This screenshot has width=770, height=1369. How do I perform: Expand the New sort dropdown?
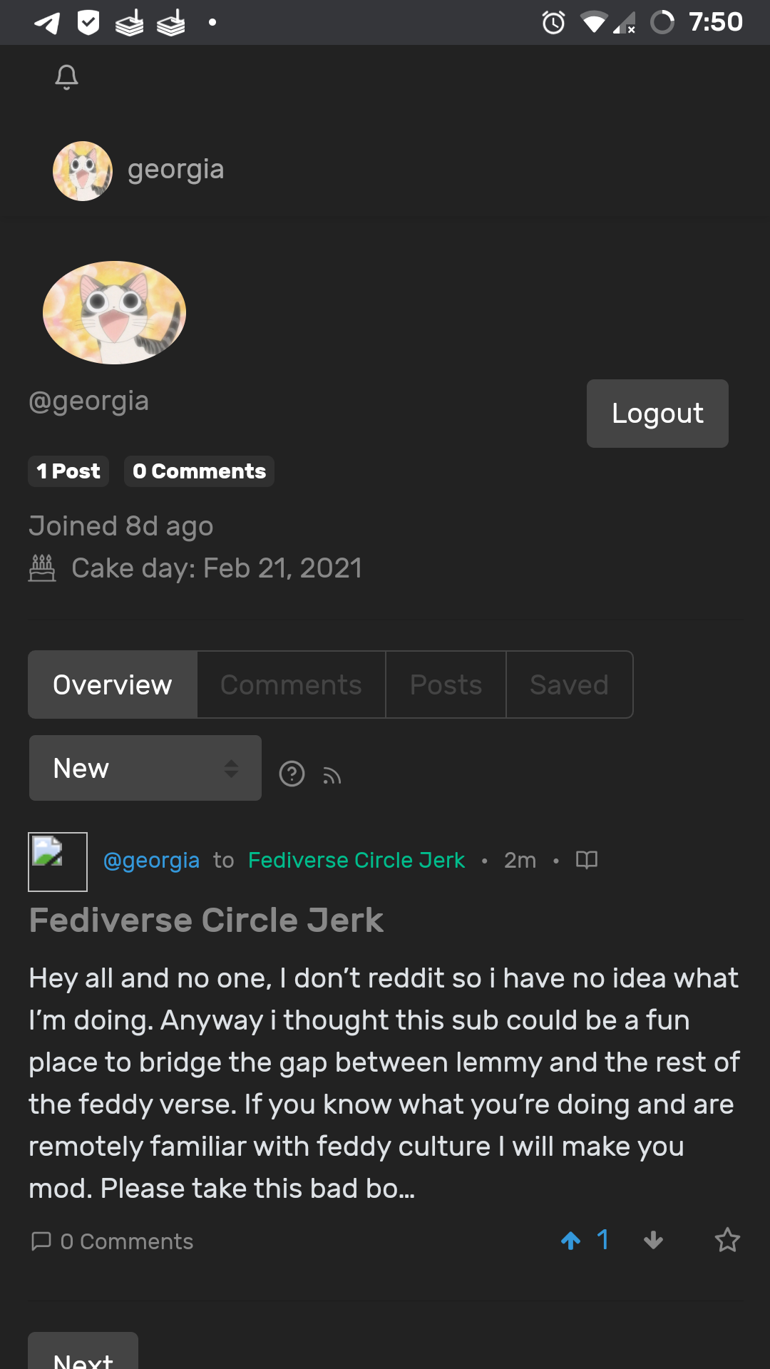pos(145,768)
